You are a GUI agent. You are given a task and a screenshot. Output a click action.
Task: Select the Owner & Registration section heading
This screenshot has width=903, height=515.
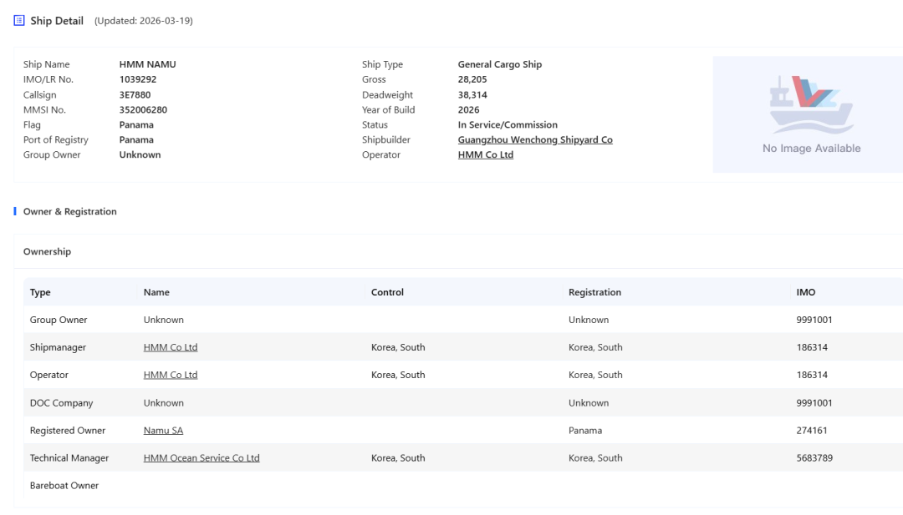click(x=69, y=211)
